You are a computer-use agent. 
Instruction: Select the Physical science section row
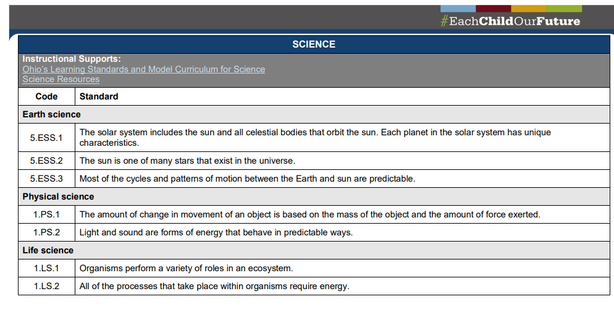click(x=58, y=196)
